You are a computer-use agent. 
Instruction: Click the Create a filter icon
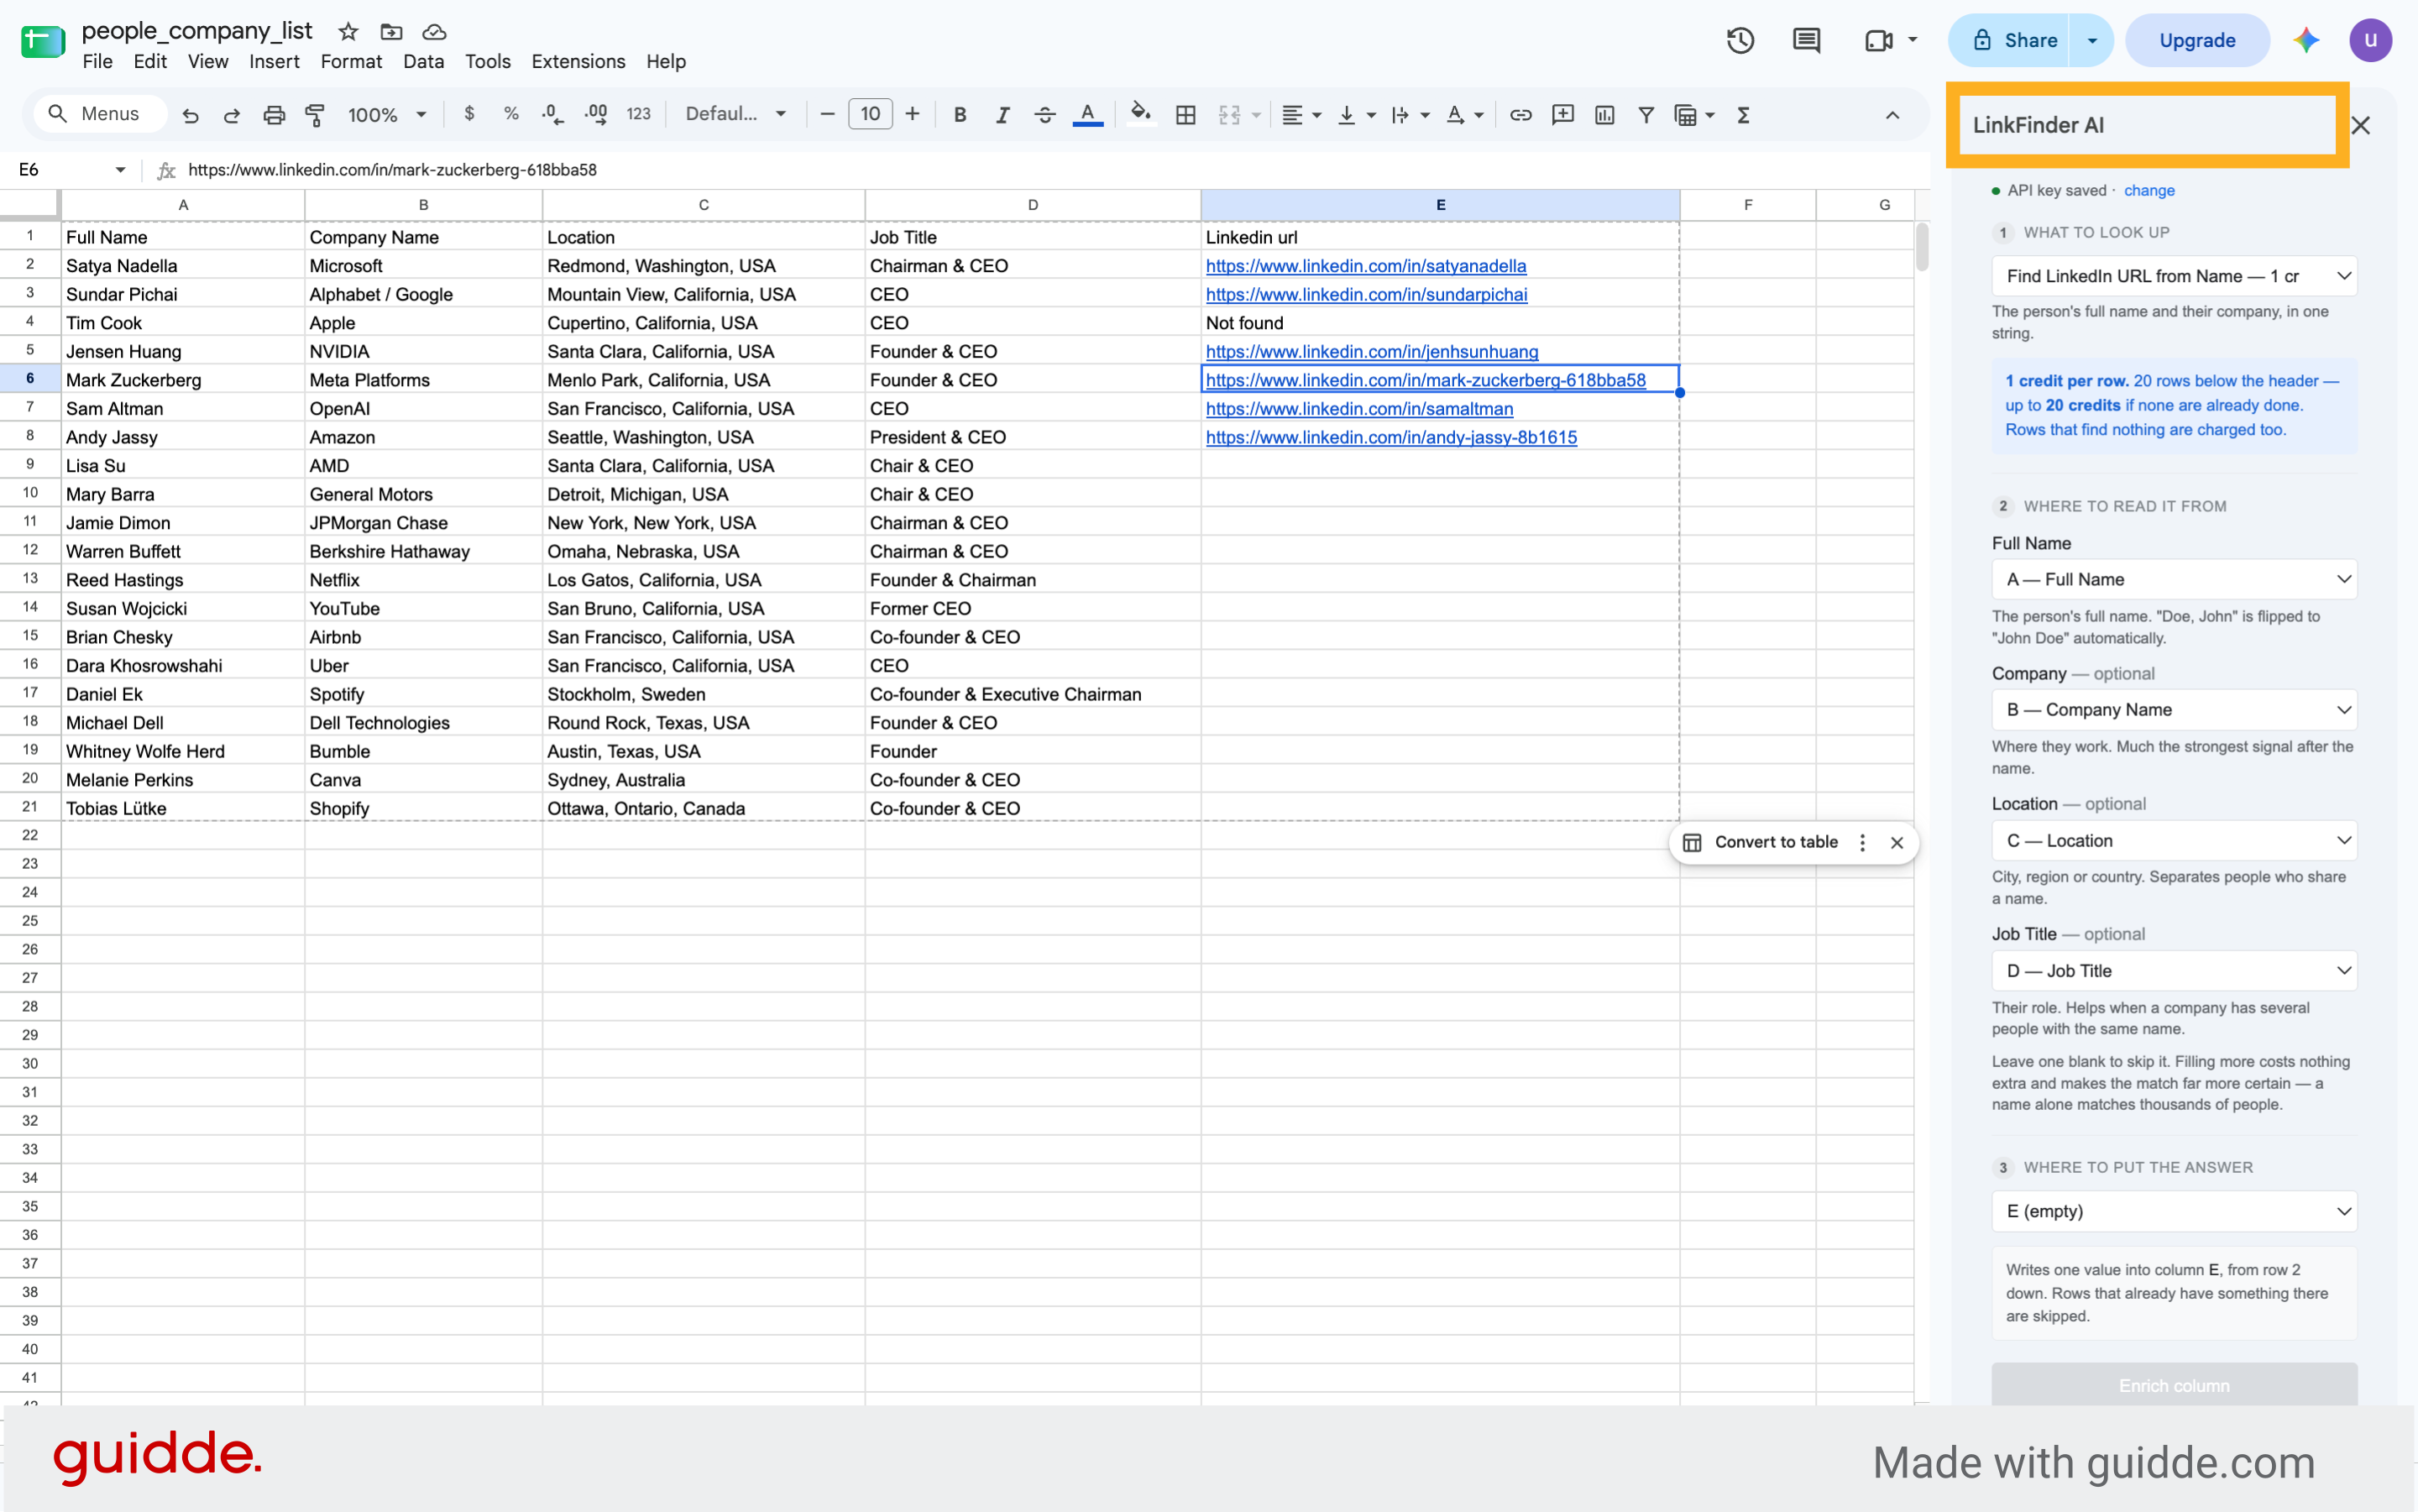point(1646,115)
